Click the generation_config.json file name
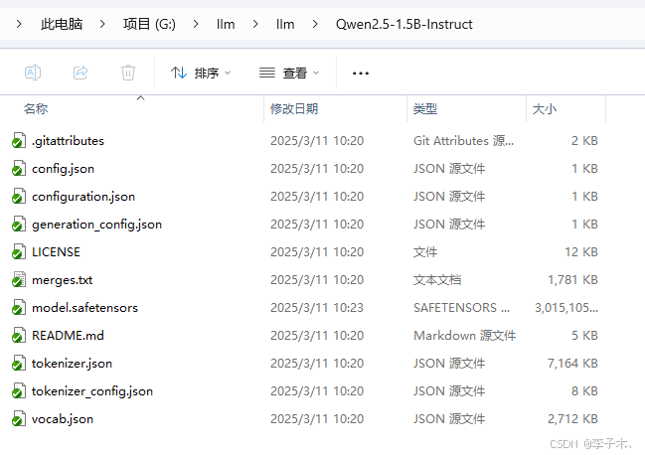This screenshot has width=645, height=455. (96, 225)
